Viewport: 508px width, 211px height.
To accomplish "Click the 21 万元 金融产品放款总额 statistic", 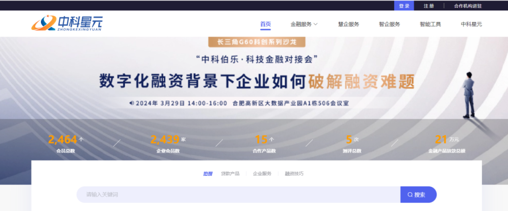I will point(447,144).
